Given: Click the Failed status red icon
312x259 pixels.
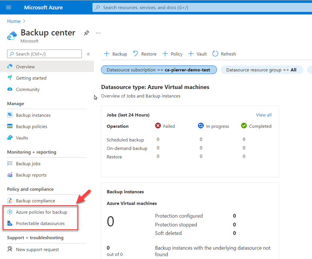Looking at the screenshot, I should coord(158,126).
